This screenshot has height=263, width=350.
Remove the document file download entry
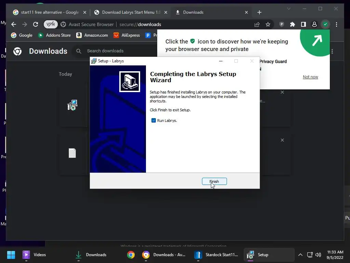[282, 140]
